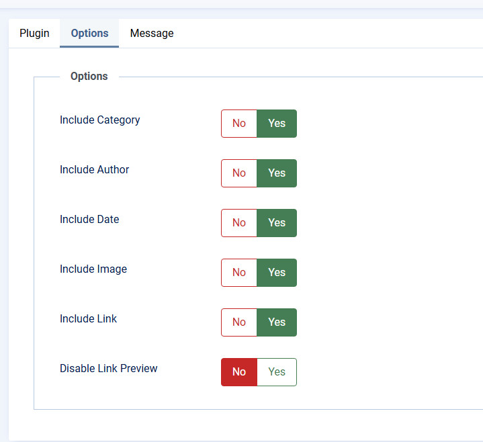Select No for Disable Link Preview
The width and height of the screenshot is (483, 442).
pos(239,372)
